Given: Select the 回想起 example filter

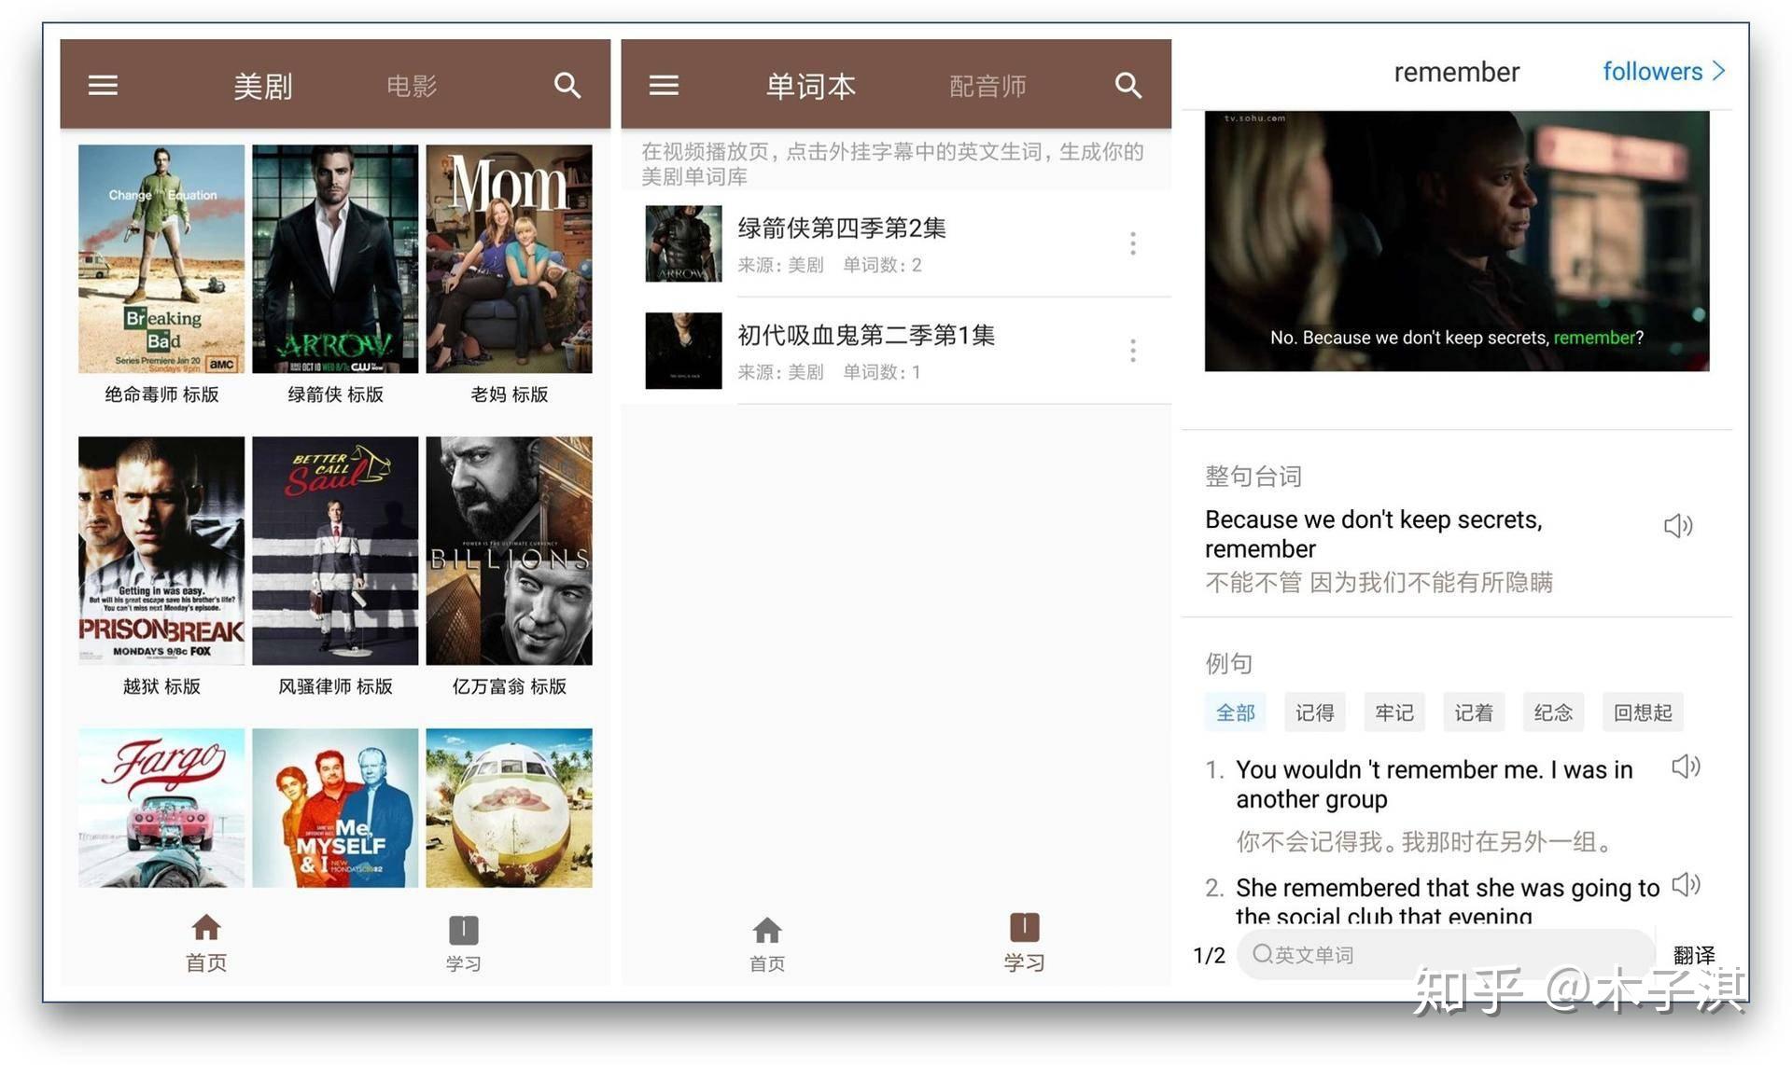Looking at the screenshot, I should pos(1643,713).
